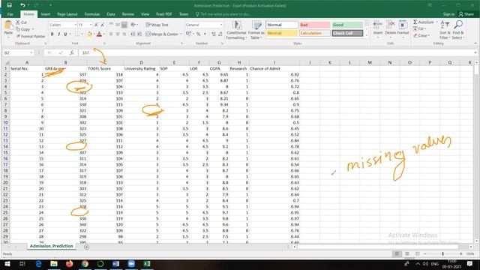
Task: Open the font size dropdown
Action: pos(91,25)
